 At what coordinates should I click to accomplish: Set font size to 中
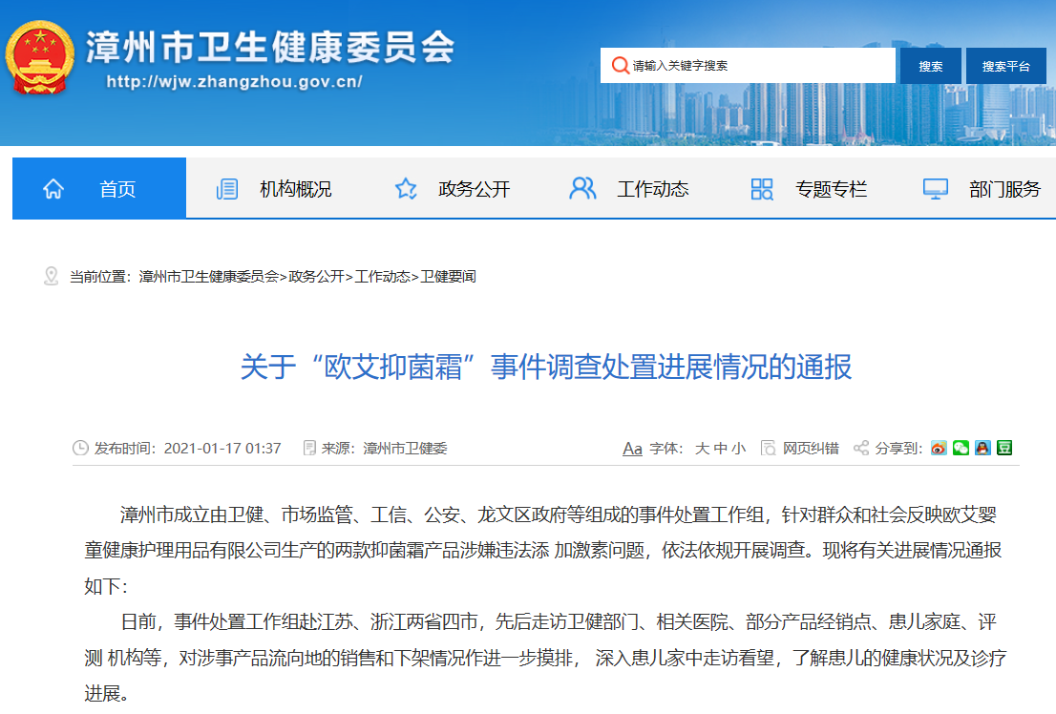coord(721,449)
